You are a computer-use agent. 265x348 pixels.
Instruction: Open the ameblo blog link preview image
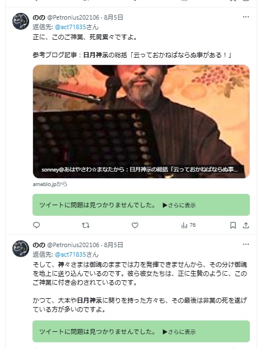141,122
